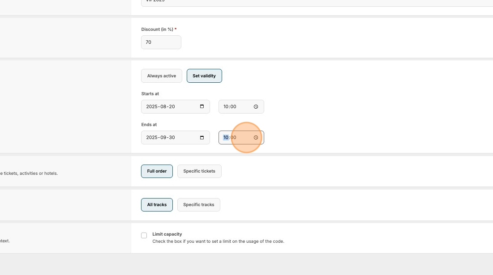Open clock picker for Ends at time
Viewport: 493px width, 275px height.
tap(256, 137)
